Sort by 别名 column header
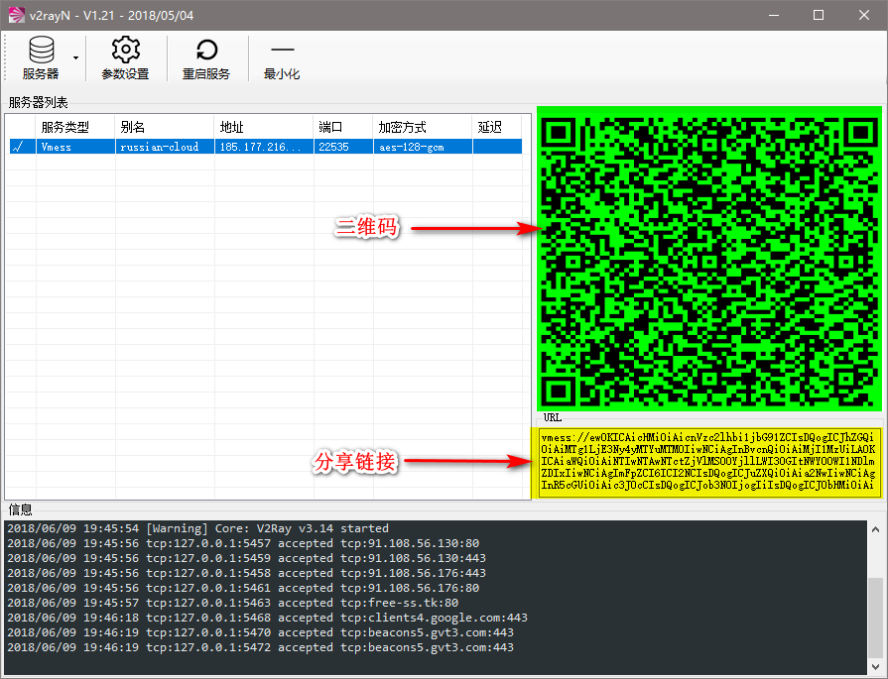The height and width of the screenshot is (679, 888). [165, 127]
